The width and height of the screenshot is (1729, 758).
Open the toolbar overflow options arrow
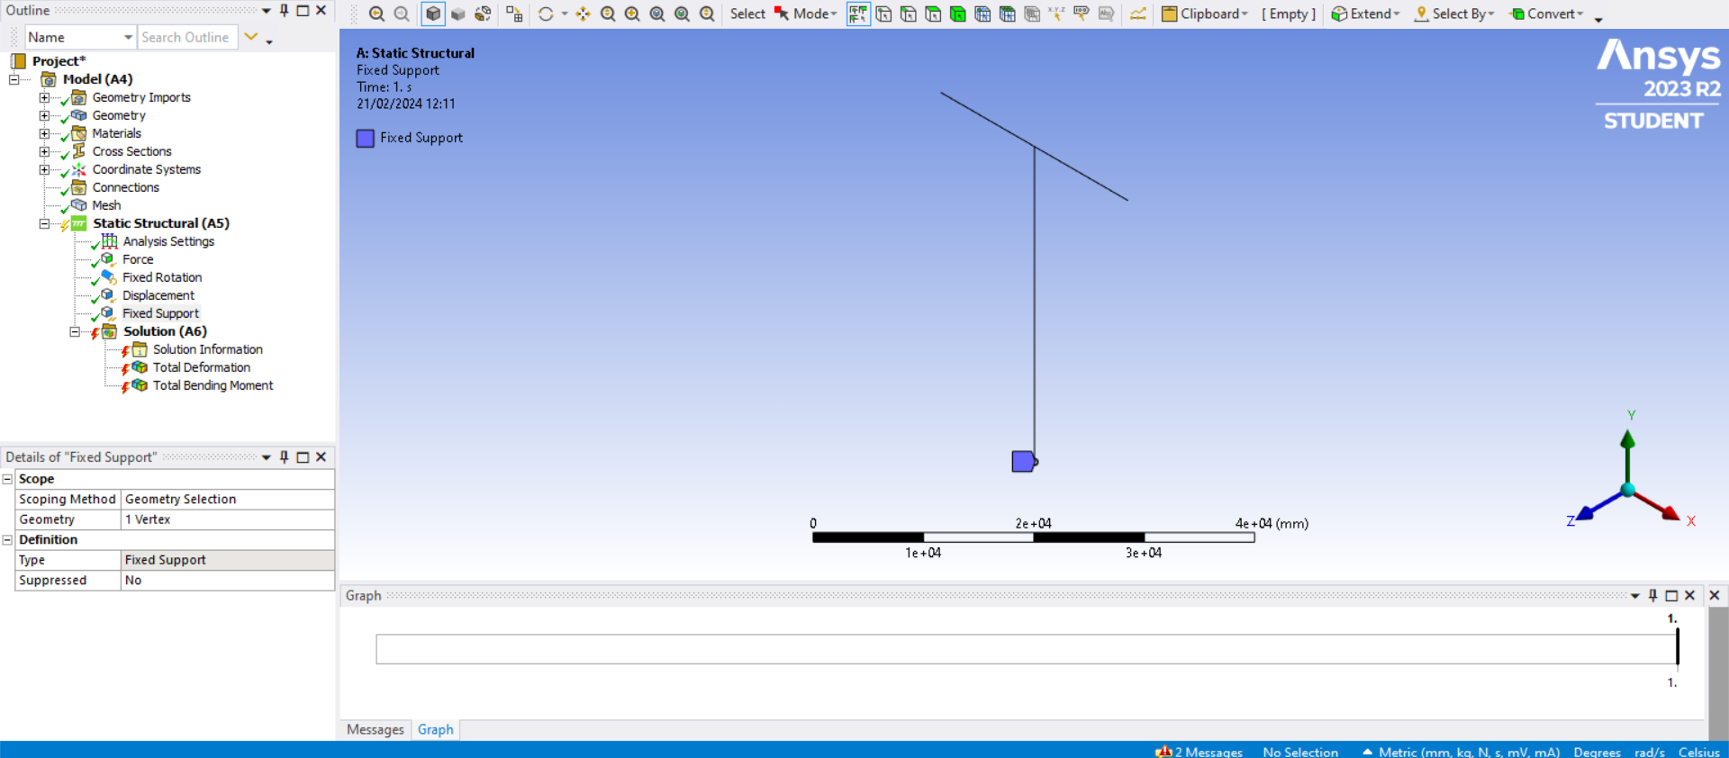tap(1598, 19)
